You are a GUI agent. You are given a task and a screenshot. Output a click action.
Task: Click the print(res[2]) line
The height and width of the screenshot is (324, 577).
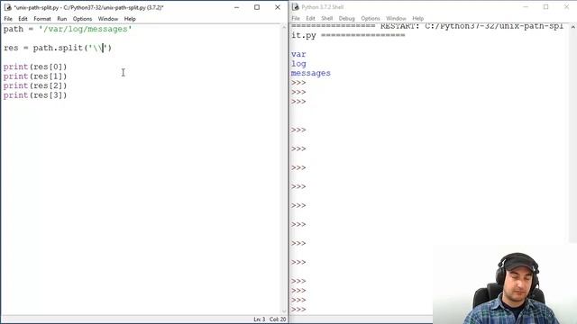(x=35, y=85)
